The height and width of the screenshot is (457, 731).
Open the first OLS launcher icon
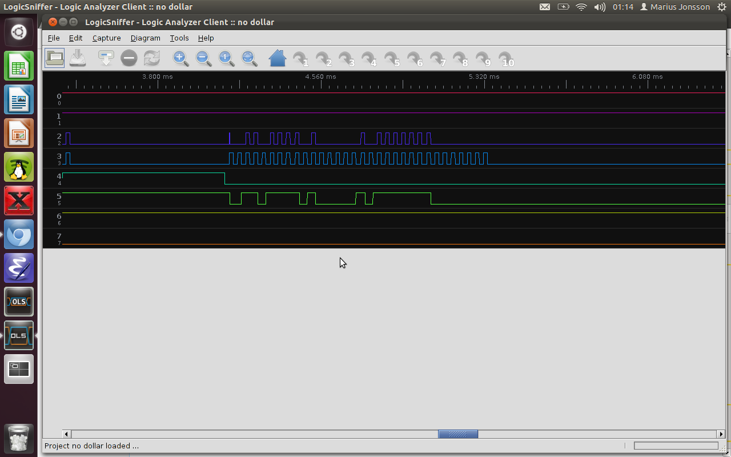pyautogui.click(x=19, y=302)
